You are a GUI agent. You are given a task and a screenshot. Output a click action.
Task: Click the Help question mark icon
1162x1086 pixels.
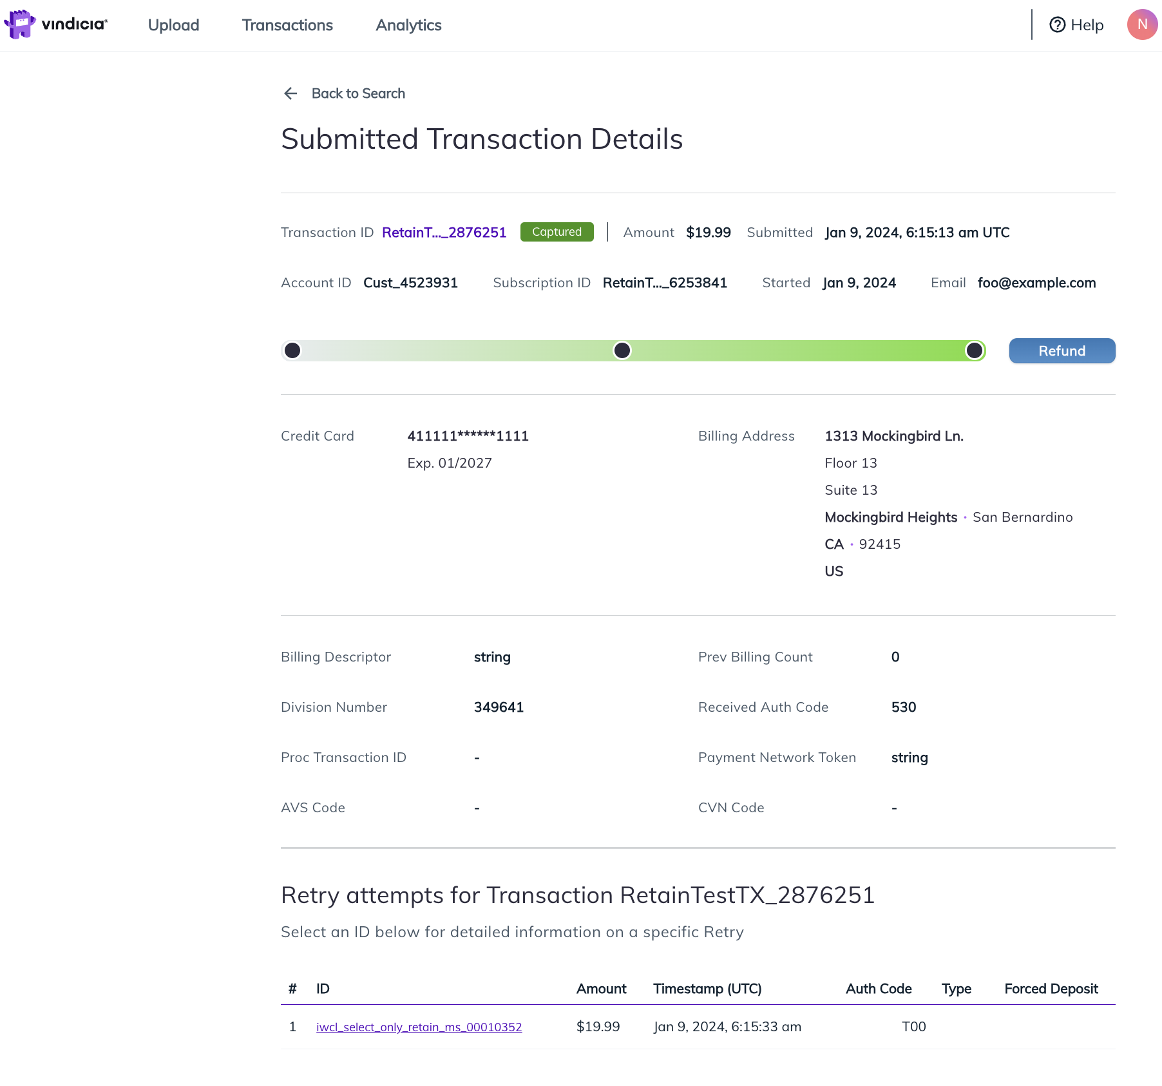[x=1057, y=24]
